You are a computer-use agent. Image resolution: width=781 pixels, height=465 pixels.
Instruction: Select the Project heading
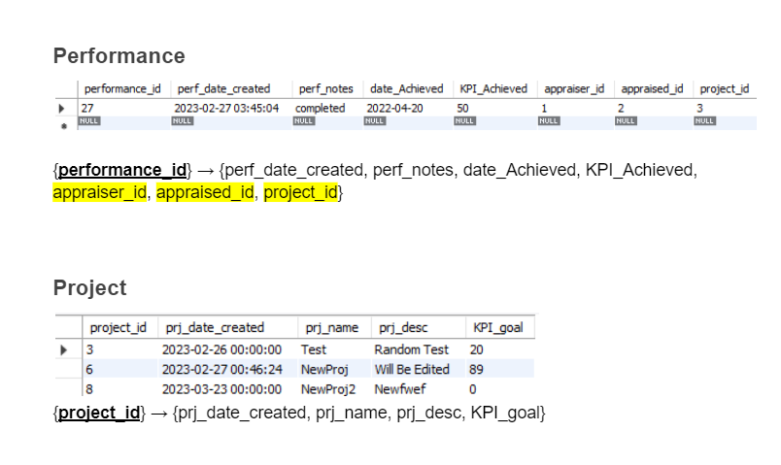(x=90, y=287)
